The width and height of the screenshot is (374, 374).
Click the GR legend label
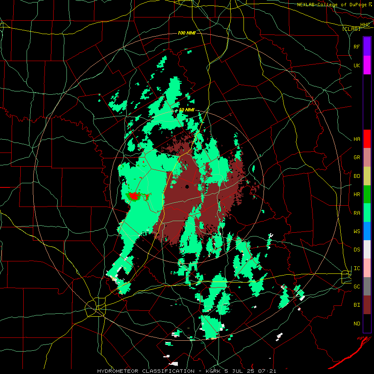[x=357, y=157]
